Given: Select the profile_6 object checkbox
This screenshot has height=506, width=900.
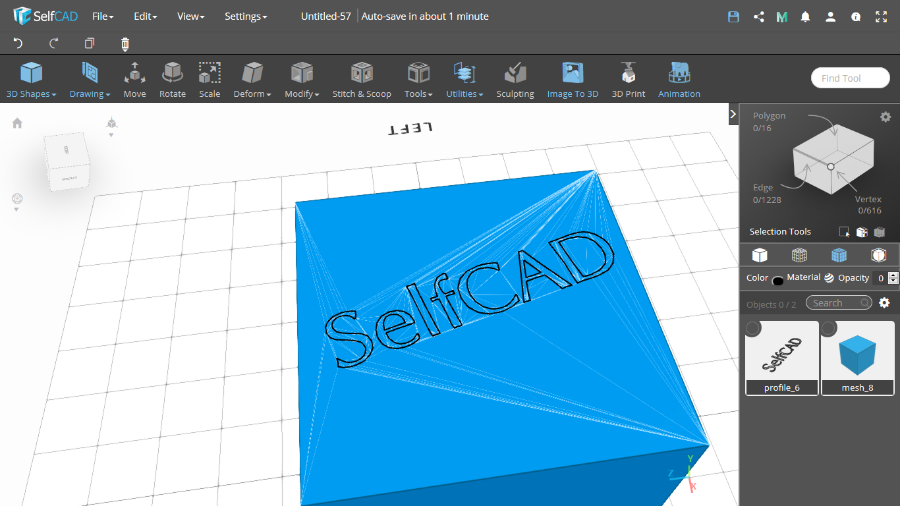Looking at the screenshot, I should pyautogui.click(x=752, y=327).
